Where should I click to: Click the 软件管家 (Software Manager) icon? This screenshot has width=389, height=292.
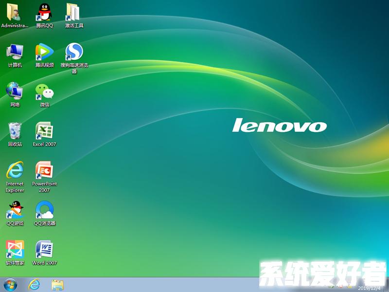(15, 250)
